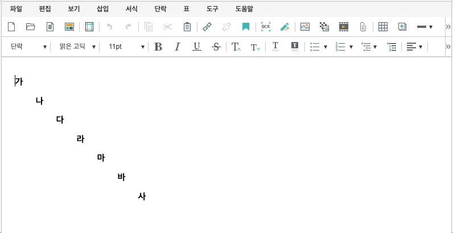The image size is (453, 233).
Task: Click the OCR tool icon
Action: pos(265,27)
